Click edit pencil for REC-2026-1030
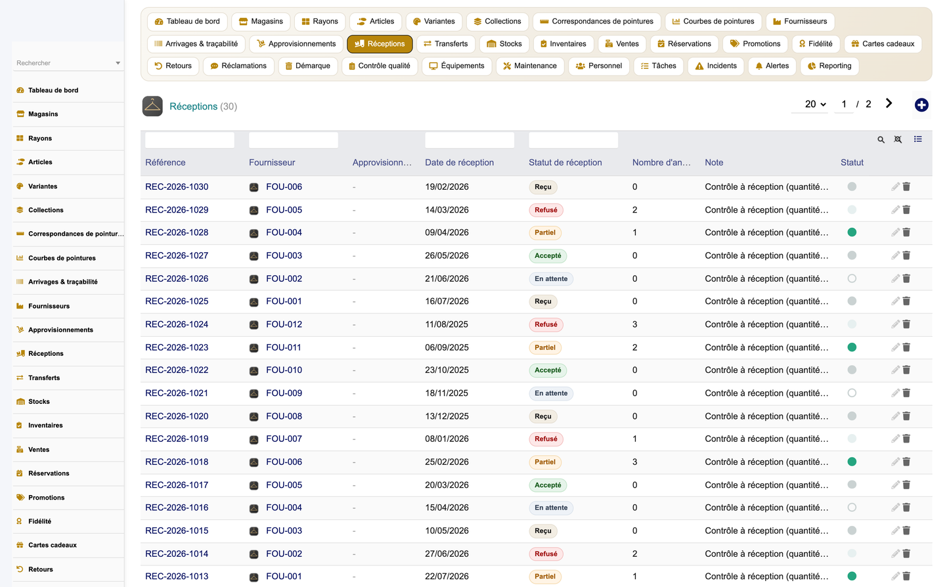The height and width of the screenshot is (587, 949). (895, 186)
